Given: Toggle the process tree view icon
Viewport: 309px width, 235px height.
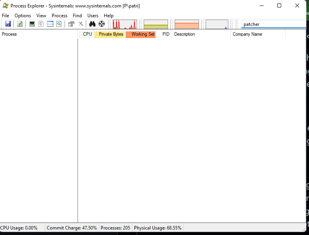Looking at the screenshot, I should (41, 24).
